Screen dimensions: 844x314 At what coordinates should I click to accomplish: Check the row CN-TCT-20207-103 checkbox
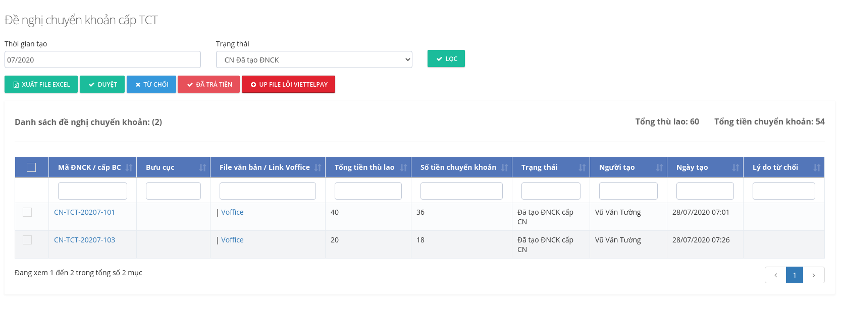click(x=27, y=240)
